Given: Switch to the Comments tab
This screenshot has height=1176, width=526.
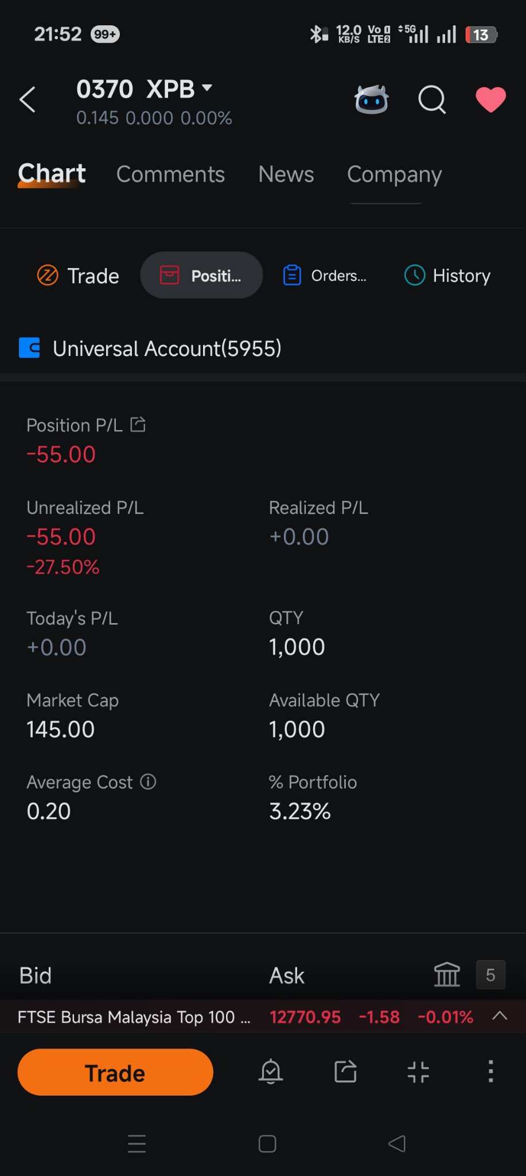Looking at the screenshot, I should [170, 174].
